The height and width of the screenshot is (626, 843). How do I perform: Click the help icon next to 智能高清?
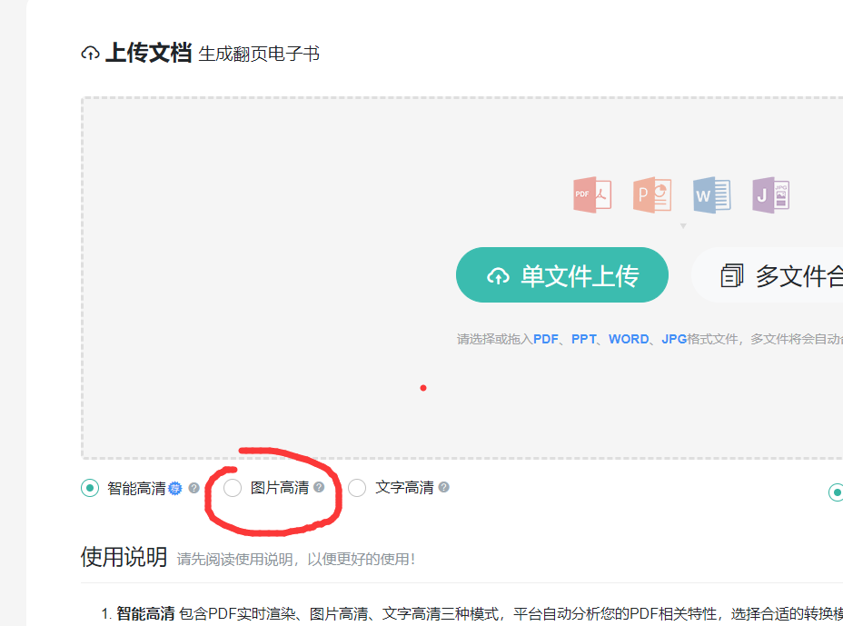[193, 488]
